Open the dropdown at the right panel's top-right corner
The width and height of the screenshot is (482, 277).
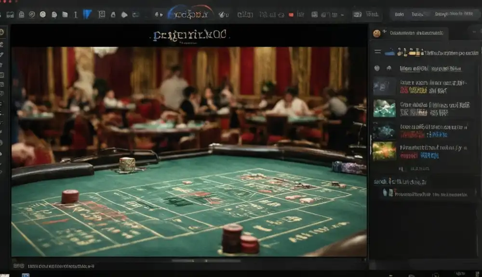[x=474, y=32]
